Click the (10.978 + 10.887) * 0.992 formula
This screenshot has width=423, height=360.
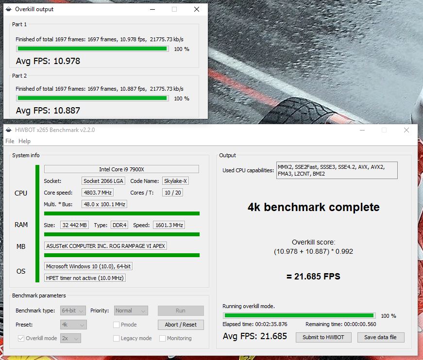point(313,251)
